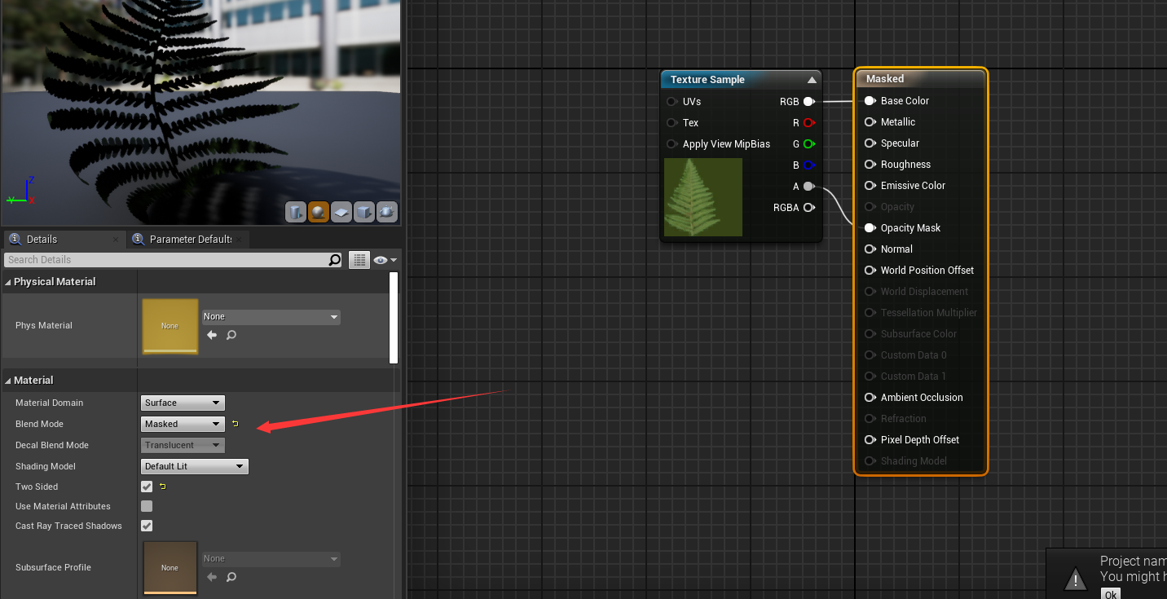This screenshot has width=1167, height=599.
Task: Open the Shading Model dropdown
Action: pyautogui.click(x=193, y=466)
